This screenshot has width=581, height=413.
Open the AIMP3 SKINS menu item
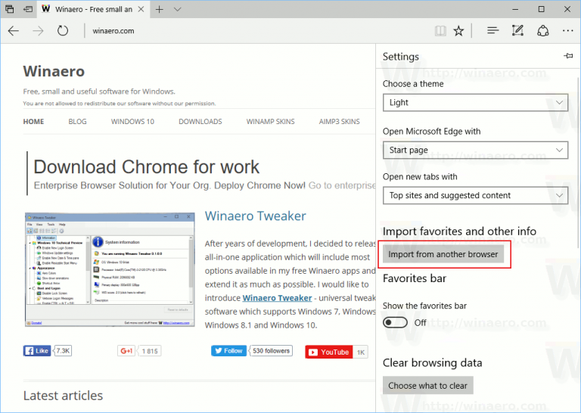pos(340,122)
